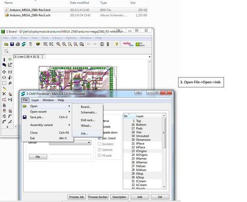
Task: Open the grid settings icon dropdown
Action: pyautogui.click(x=6, y=51)
